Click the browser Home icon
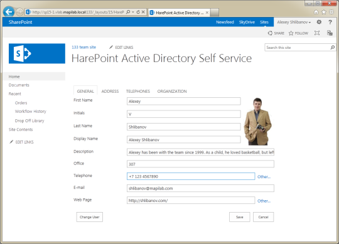Viewport: 339px width, 244px height. [x=316, y=12]
